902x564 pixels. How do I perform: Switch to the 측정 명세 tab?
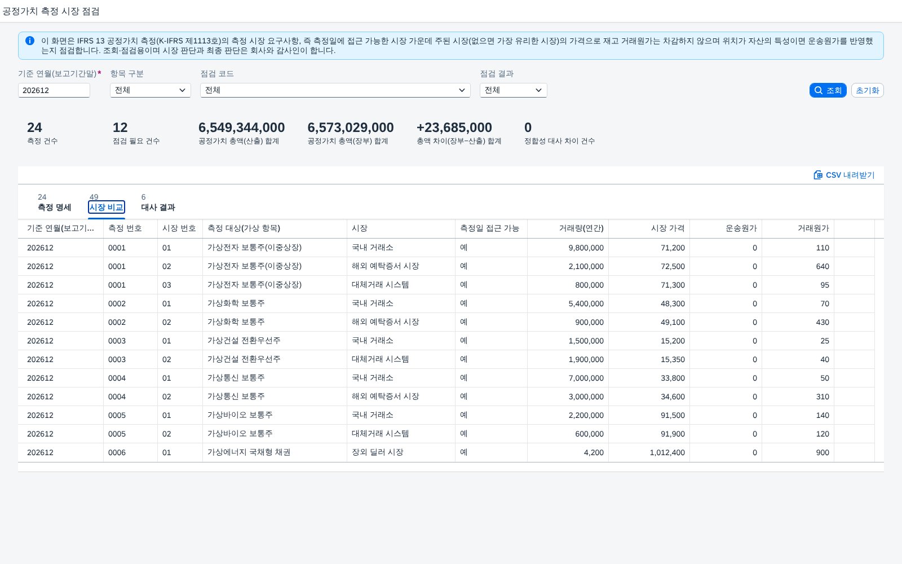coord(54,202)
